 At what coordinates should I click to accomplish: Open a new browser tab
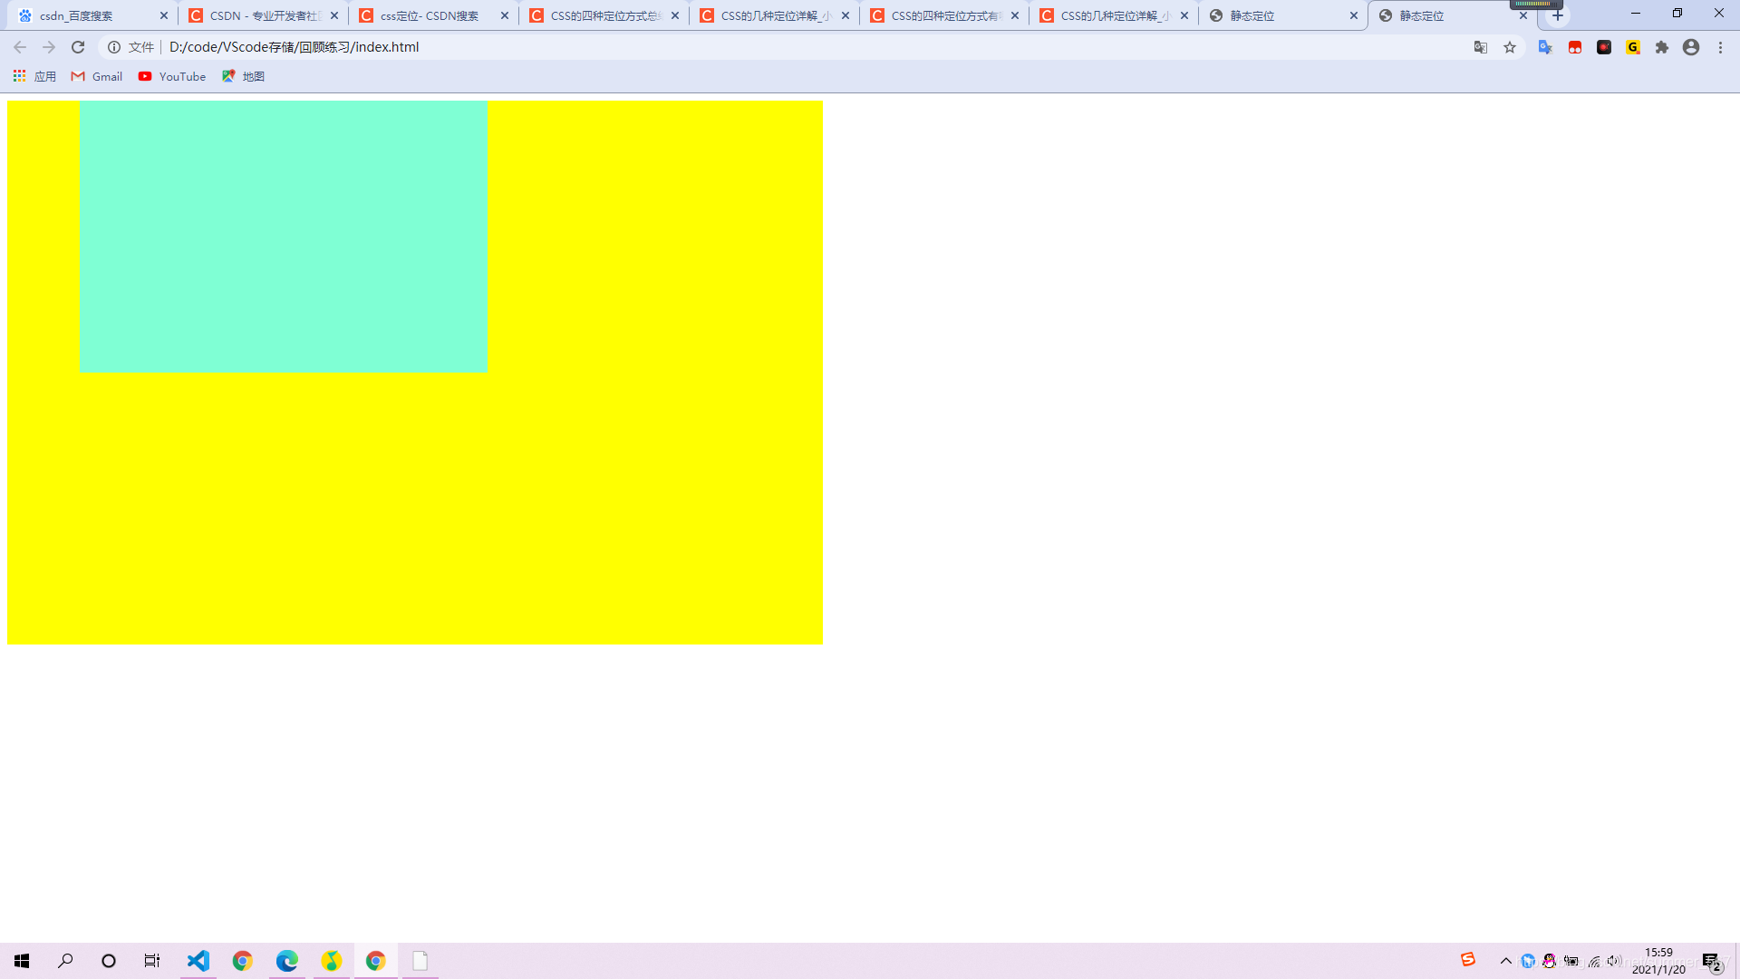1558,15
